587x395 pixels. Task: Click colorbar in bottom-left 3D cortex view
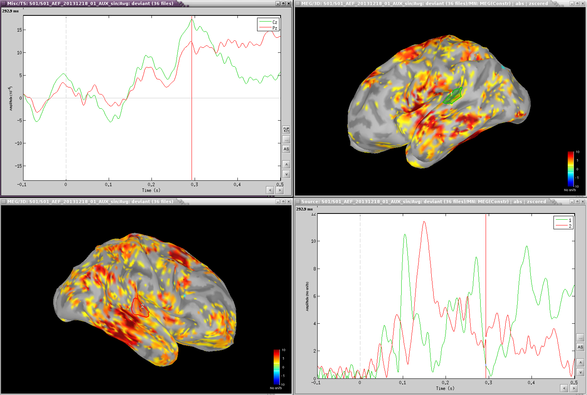276,367
